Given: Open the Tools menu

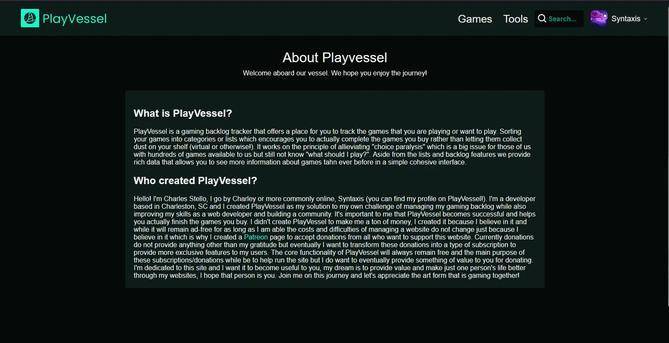Looking at the screenshot, I should tap(516, 19).
